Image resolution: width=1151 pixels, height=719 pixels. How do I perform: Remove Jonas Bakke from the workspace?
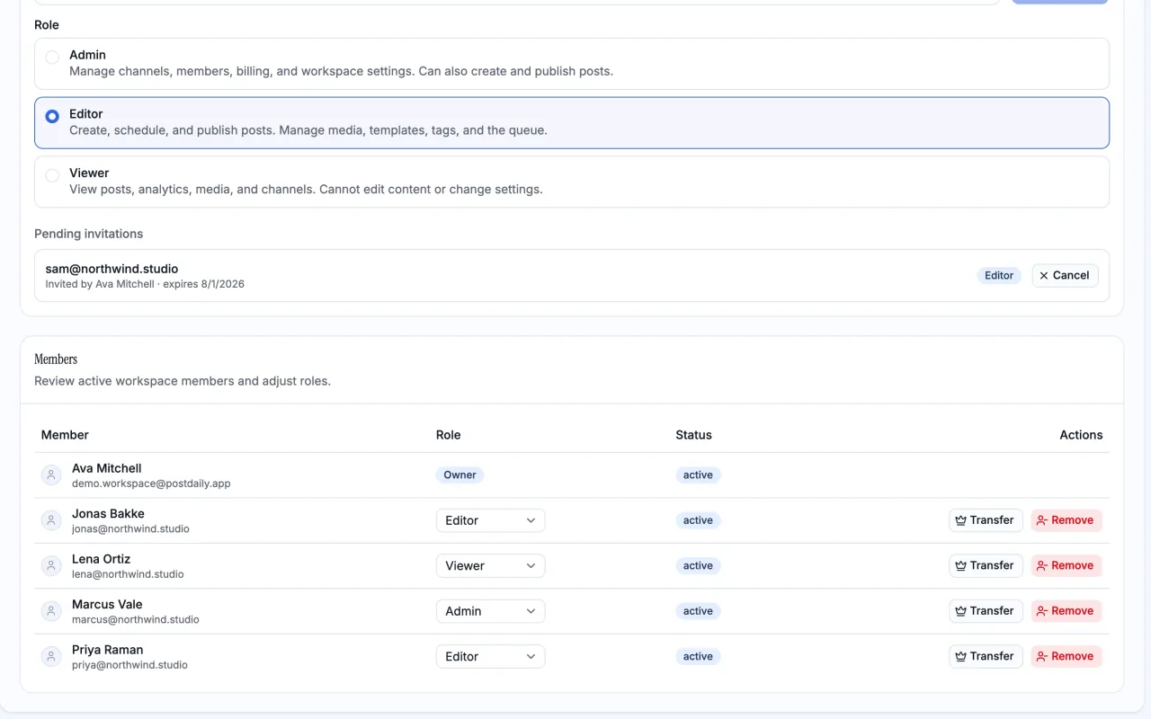1066,520
